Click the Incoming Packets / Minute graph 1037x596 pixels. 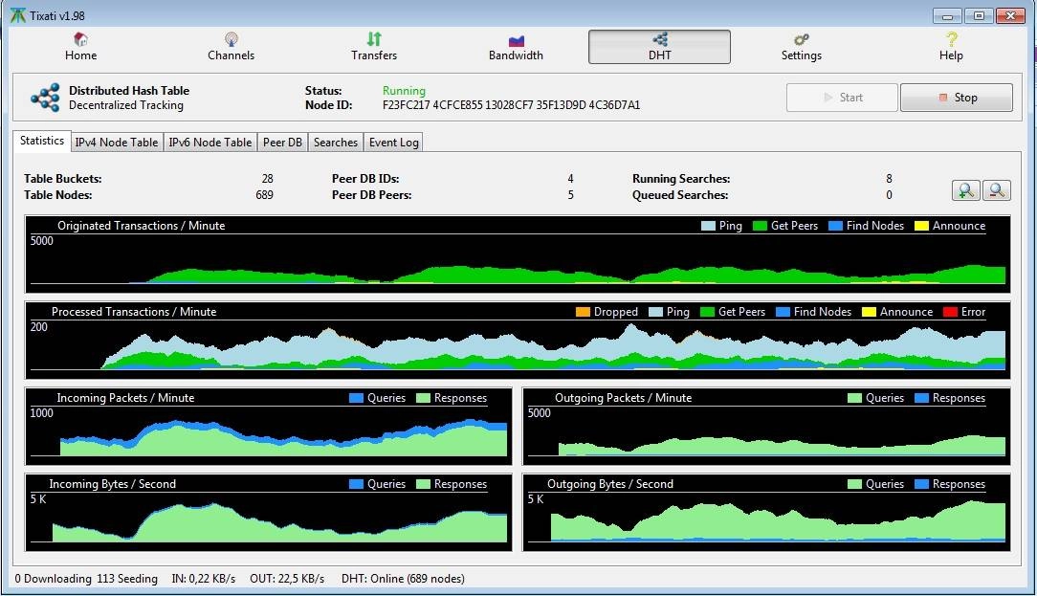[269, 426]
